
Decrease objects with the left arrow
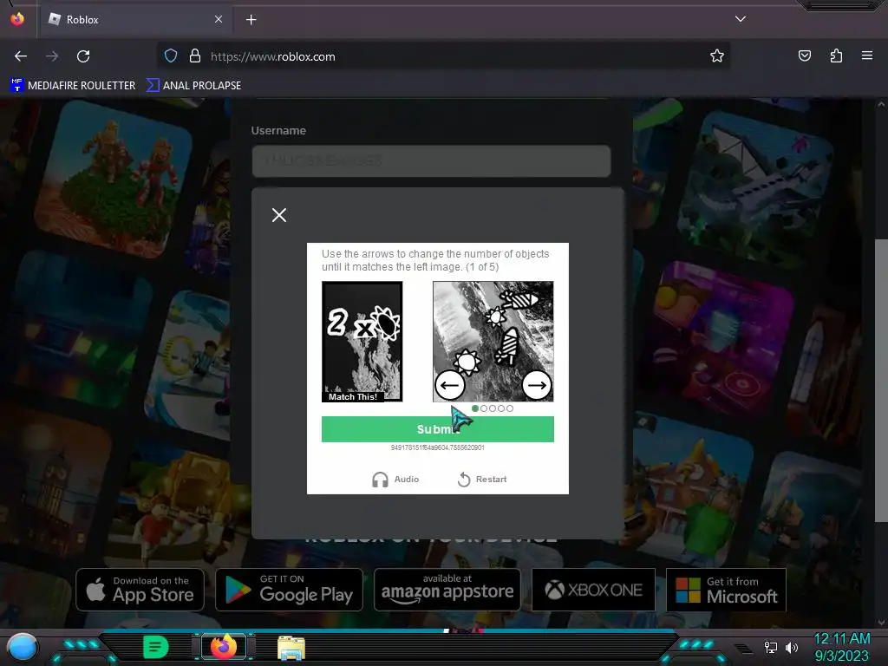(x=450, y=385)
